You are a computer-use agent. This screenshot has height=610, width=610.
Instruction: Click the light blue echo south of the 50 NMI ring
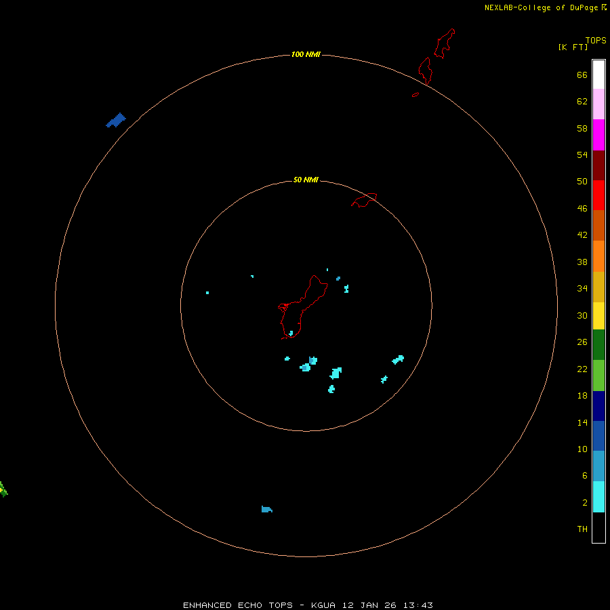[267, 509]
